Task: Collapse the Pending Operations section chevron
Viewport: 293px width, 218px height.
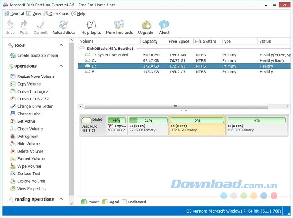Action: tap(61, 199)
